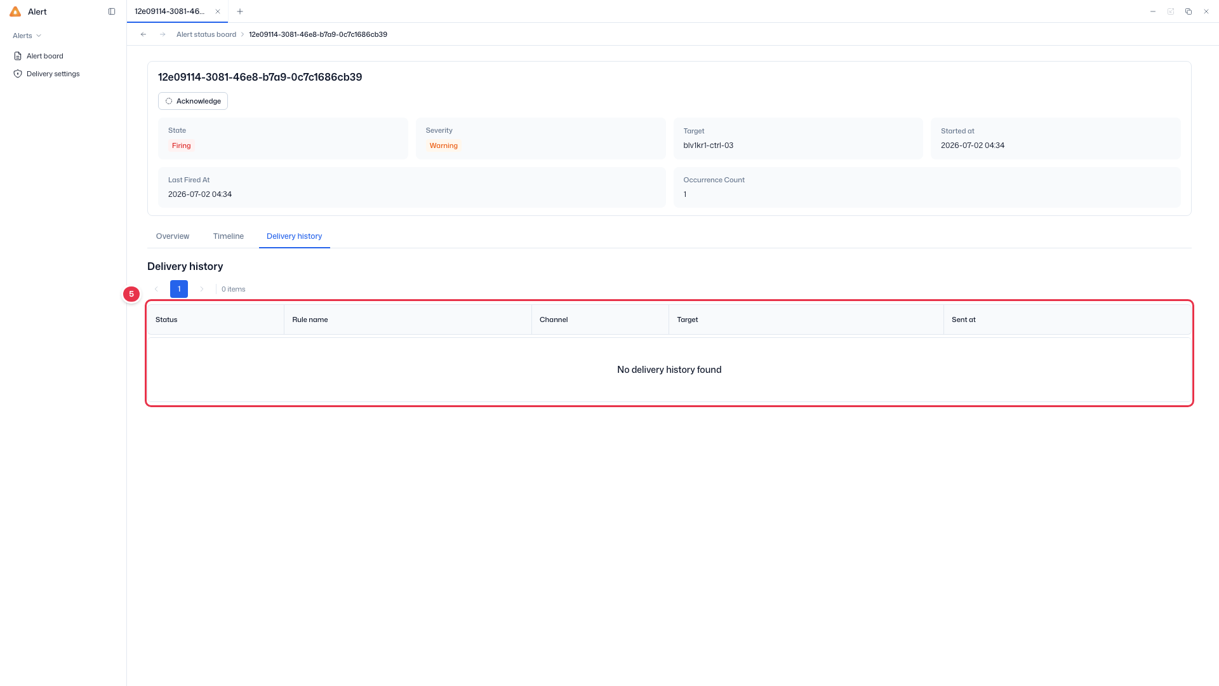
Task: Select page 1 in pagination
Action: click(179, 289)
